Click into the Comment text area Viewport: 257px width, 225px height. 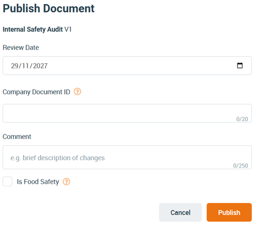click(x=127, y=157)
